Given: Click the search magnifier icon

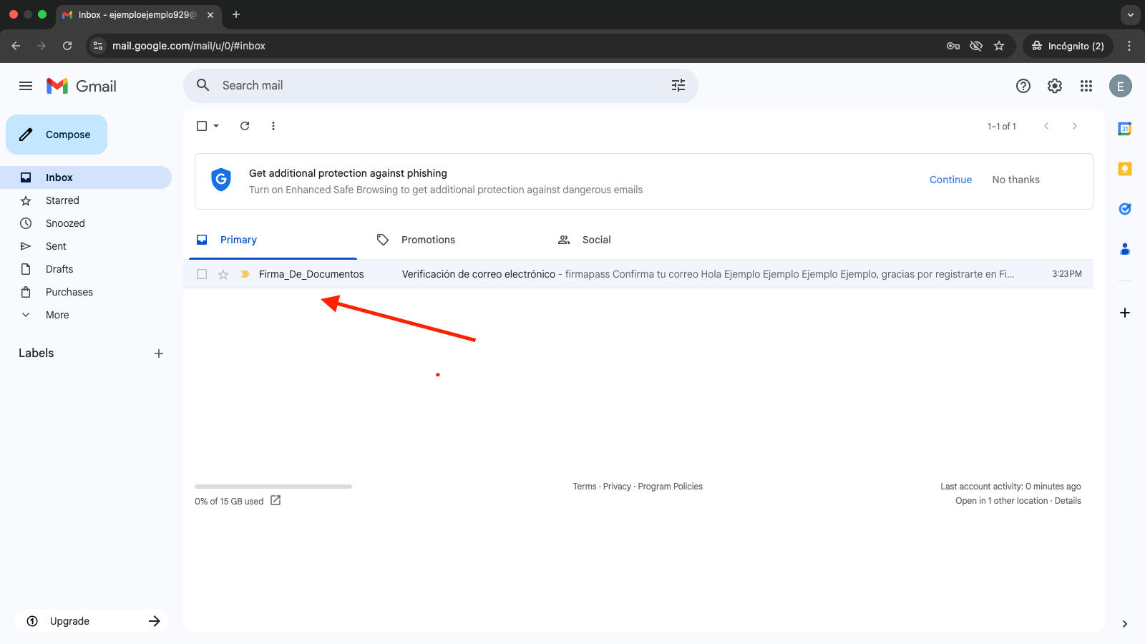Looking at the screenshot, I should 203,85.
